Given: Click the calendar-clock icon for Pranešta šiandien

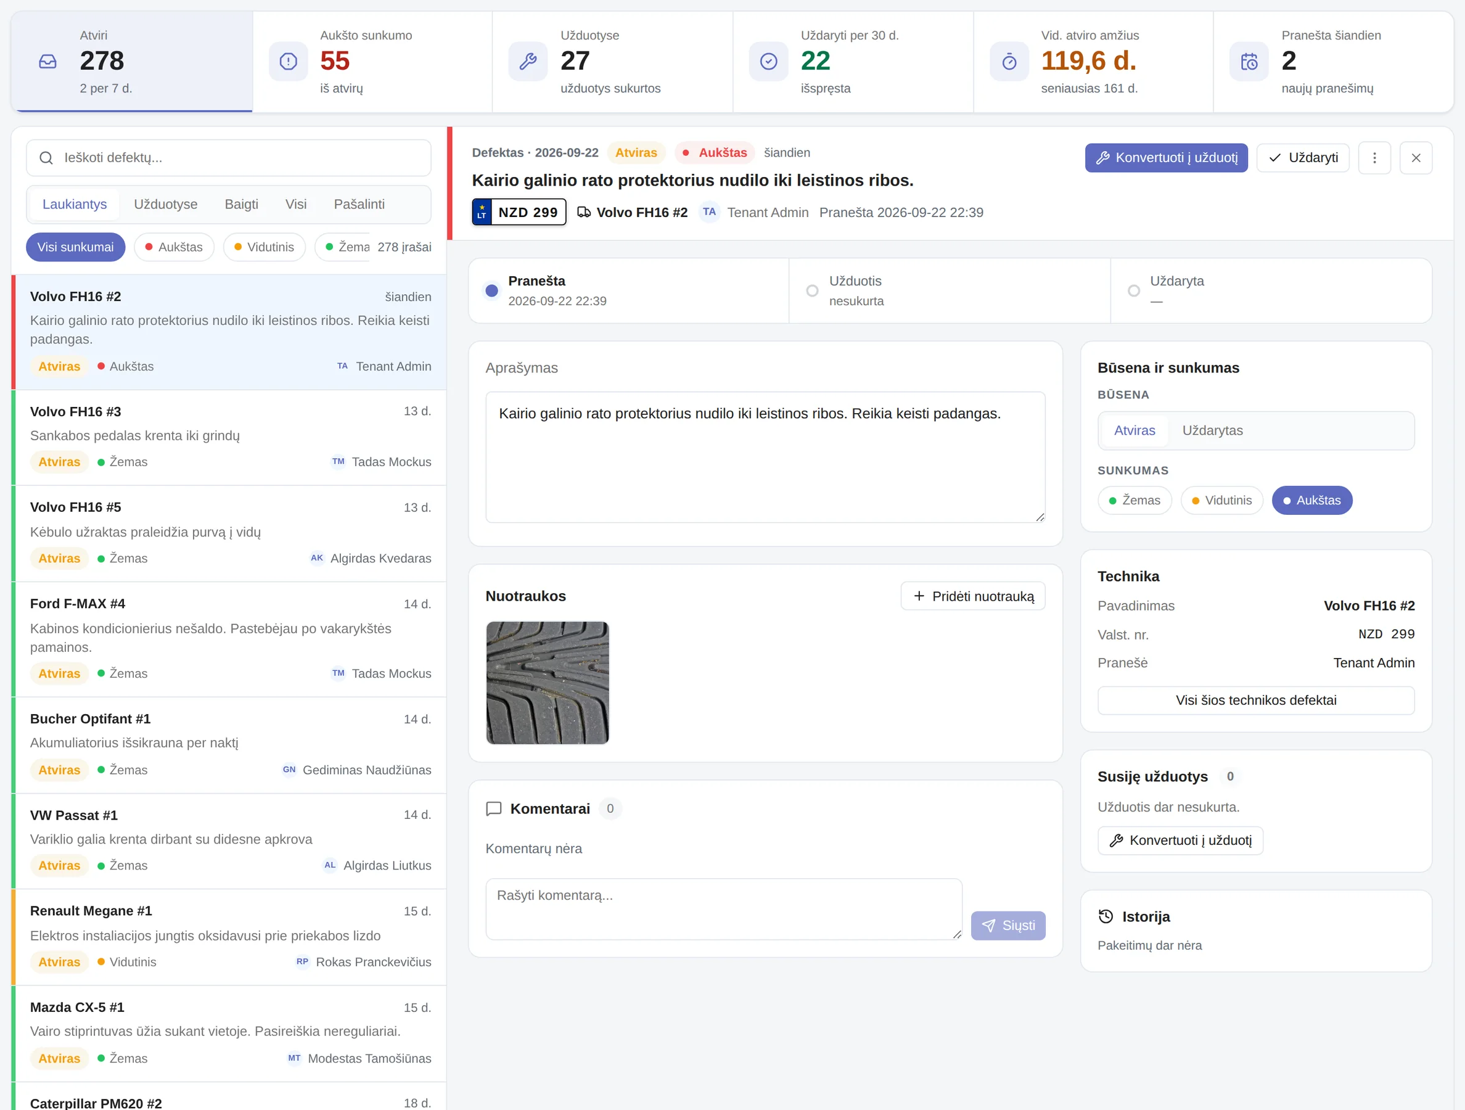Looking at the screenshot, I should (1249, 62).
